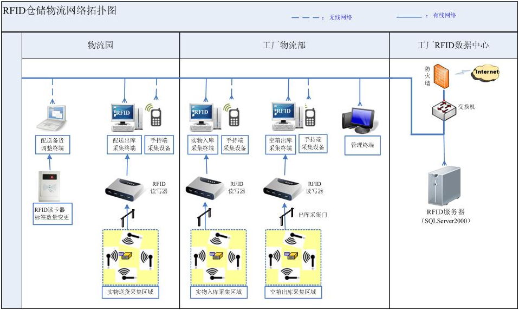Click the RFID reader under 空箱出库采集终端
Viewport: 519px width, 310px height.
pyautogui.click(x=282, y=188)
